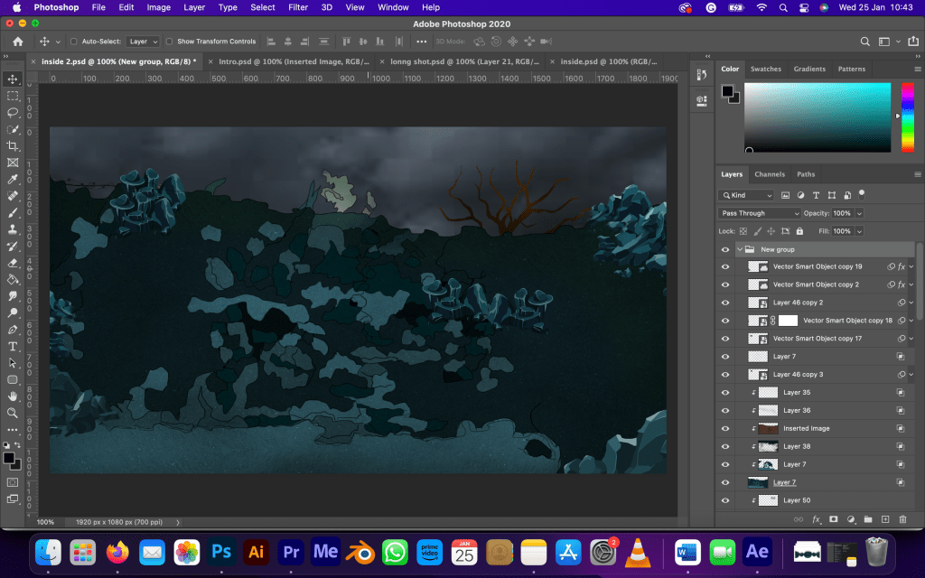Select the Crop tool in toolbar
925x578 pixels.
[14, 146]
